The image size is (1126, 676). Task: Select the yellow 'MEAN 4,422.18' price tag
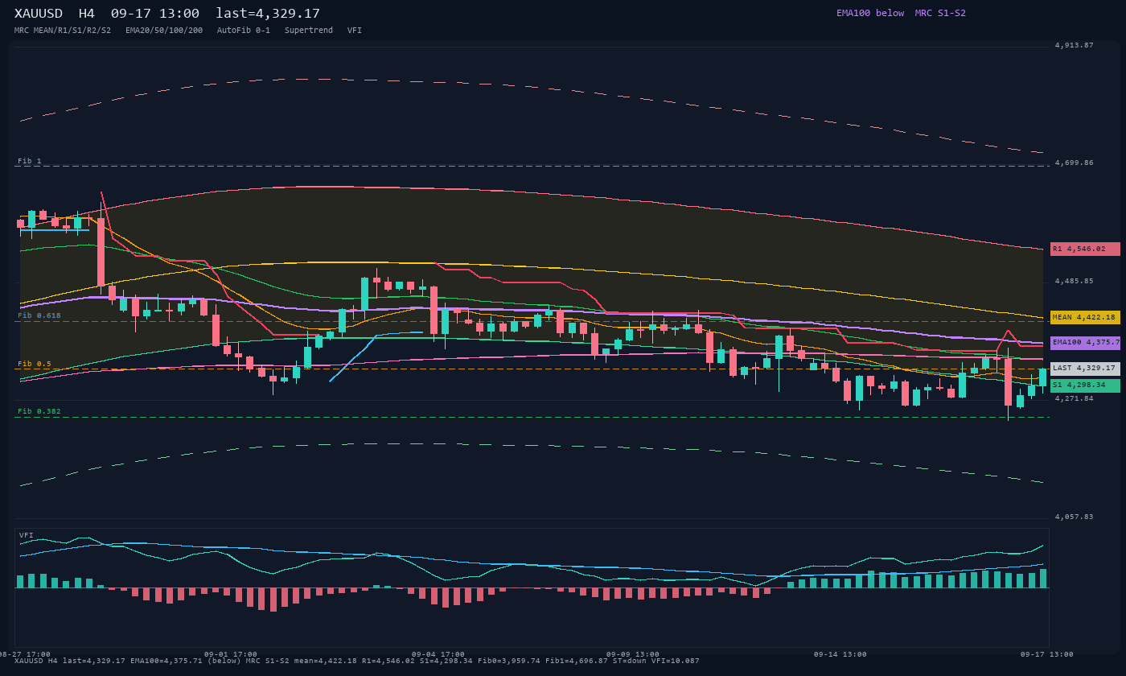(x=1085, y=318)
